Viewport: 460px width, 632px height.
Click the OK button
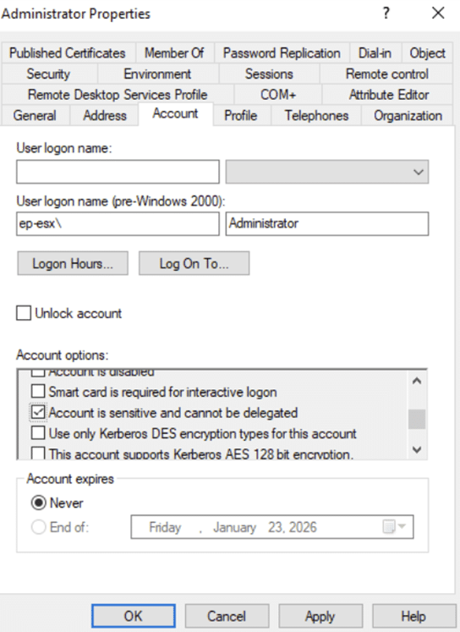[x=134, y=616]
